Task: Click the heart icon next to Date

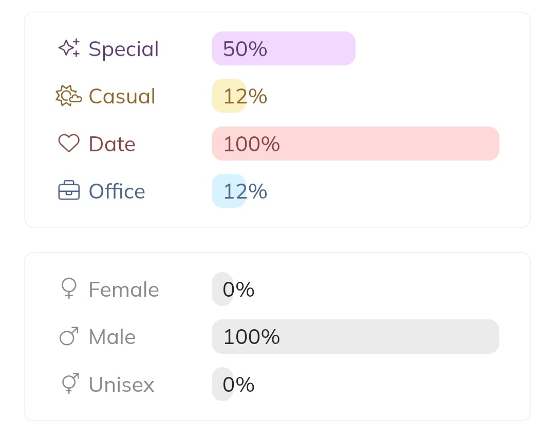Action: coord(69,143)
